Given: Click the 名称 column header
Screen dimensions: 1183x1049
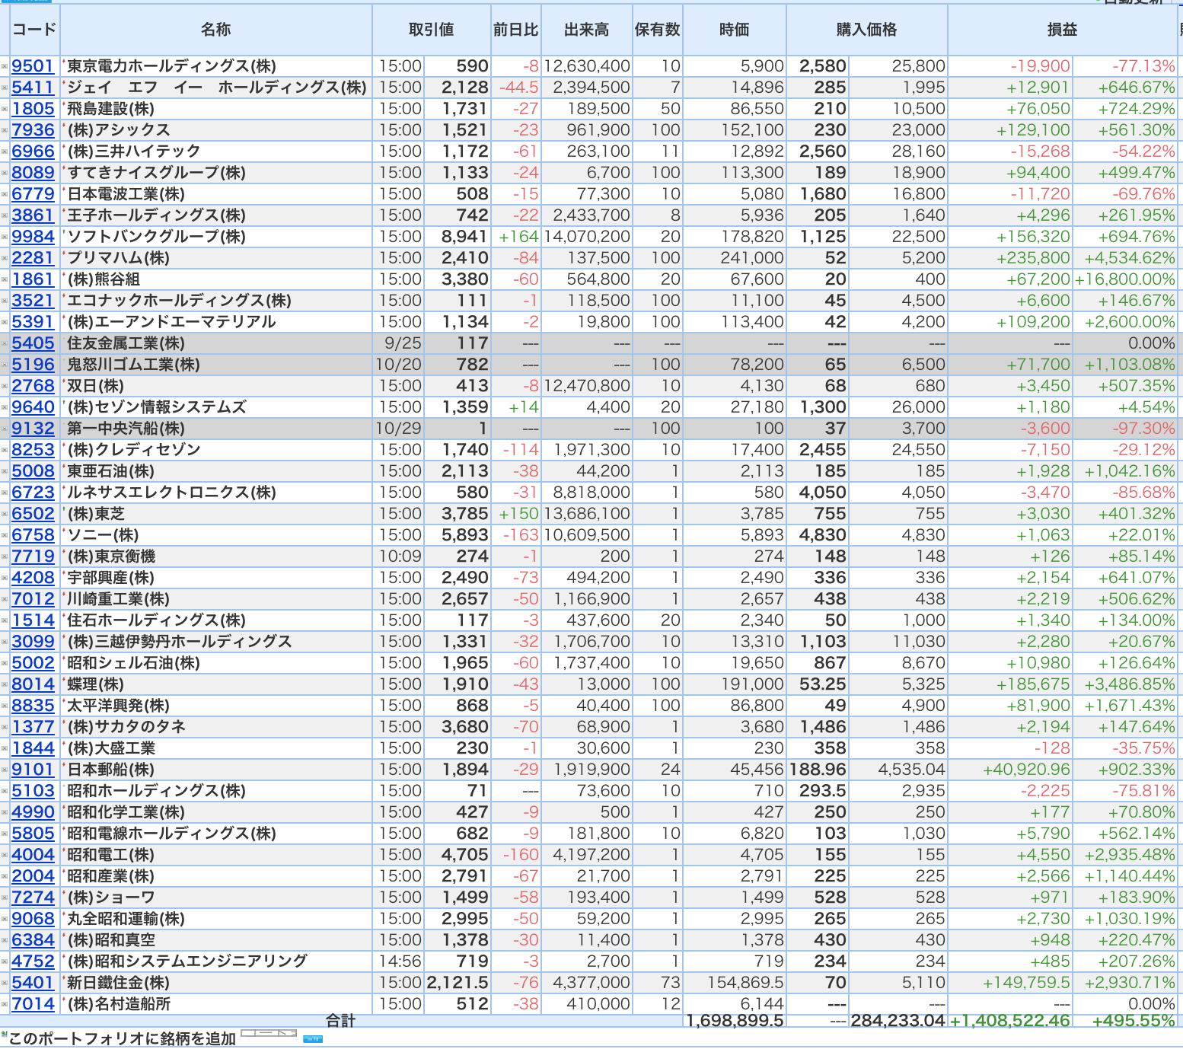Looking at the screenshot, I should [216, 30].
